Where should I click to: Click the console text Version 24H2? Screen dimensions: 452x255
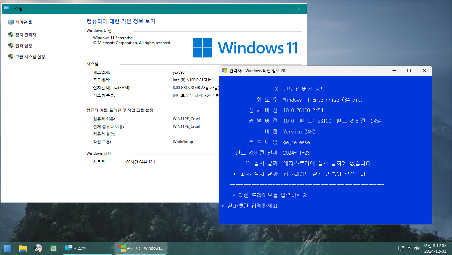pyautogui.click(x=299, y=131)
